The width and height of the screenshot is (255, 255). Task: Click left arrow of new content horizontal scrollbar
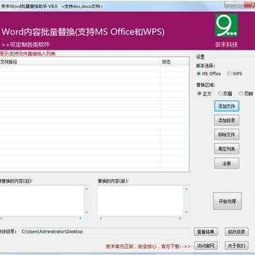101,218
